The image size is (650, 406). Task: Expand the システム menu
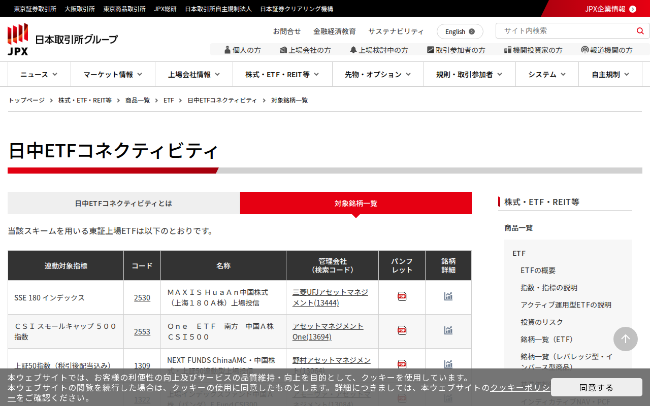tap(547, 74)
